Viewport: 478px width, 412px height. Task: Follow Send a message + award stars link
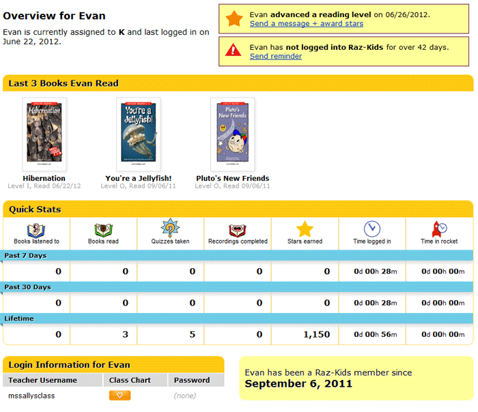pyautogui.click(x=307, y=23)
